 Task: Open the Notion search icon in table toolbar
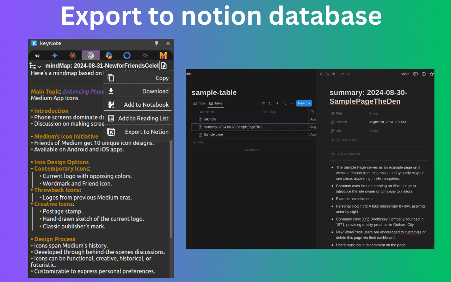click(x=284, y=103)
